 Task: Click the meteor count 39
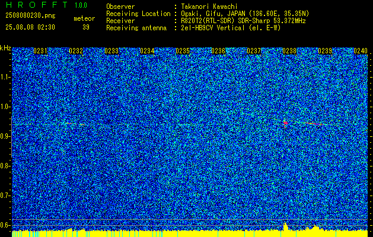[x=86, y=27]
